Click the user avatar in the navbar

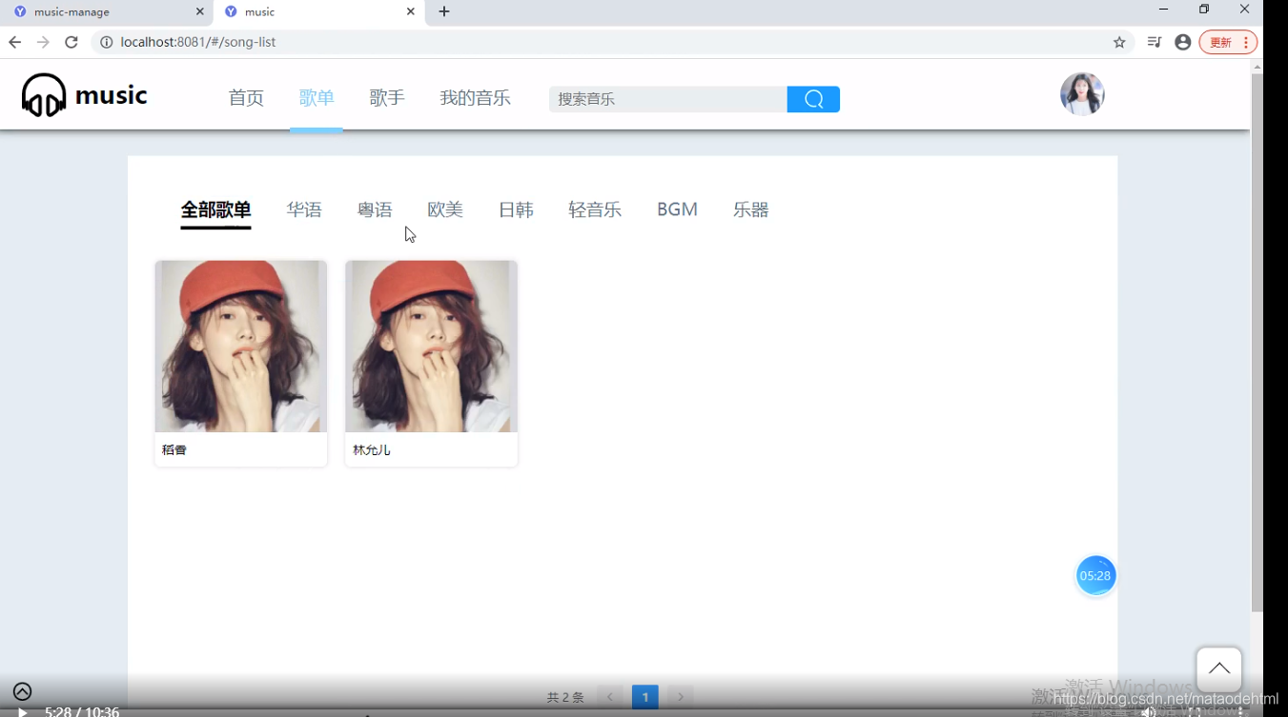pyautogui.click(x=1081, y=93)
